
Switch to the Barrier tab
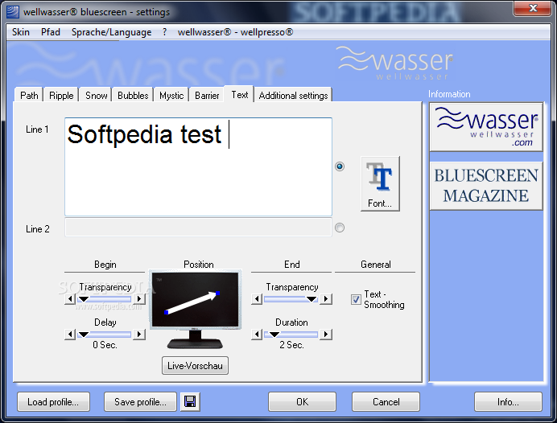[x=207, y=96]
